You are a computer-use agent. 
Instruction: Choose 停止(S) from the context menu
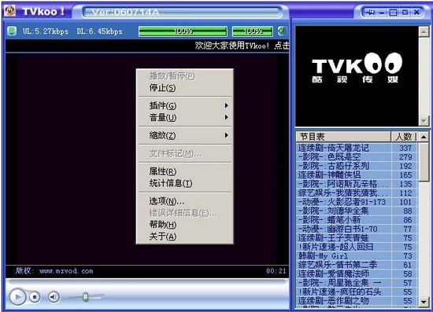[x=185, y=88]
